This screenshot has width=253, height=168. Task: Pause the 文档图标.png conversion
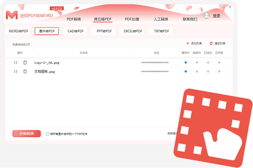coord(16,71)
